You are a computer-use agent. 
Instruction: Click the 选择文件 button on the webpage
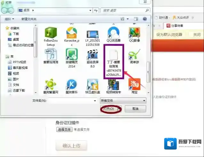pyautogui.click(x=64, y=129)
